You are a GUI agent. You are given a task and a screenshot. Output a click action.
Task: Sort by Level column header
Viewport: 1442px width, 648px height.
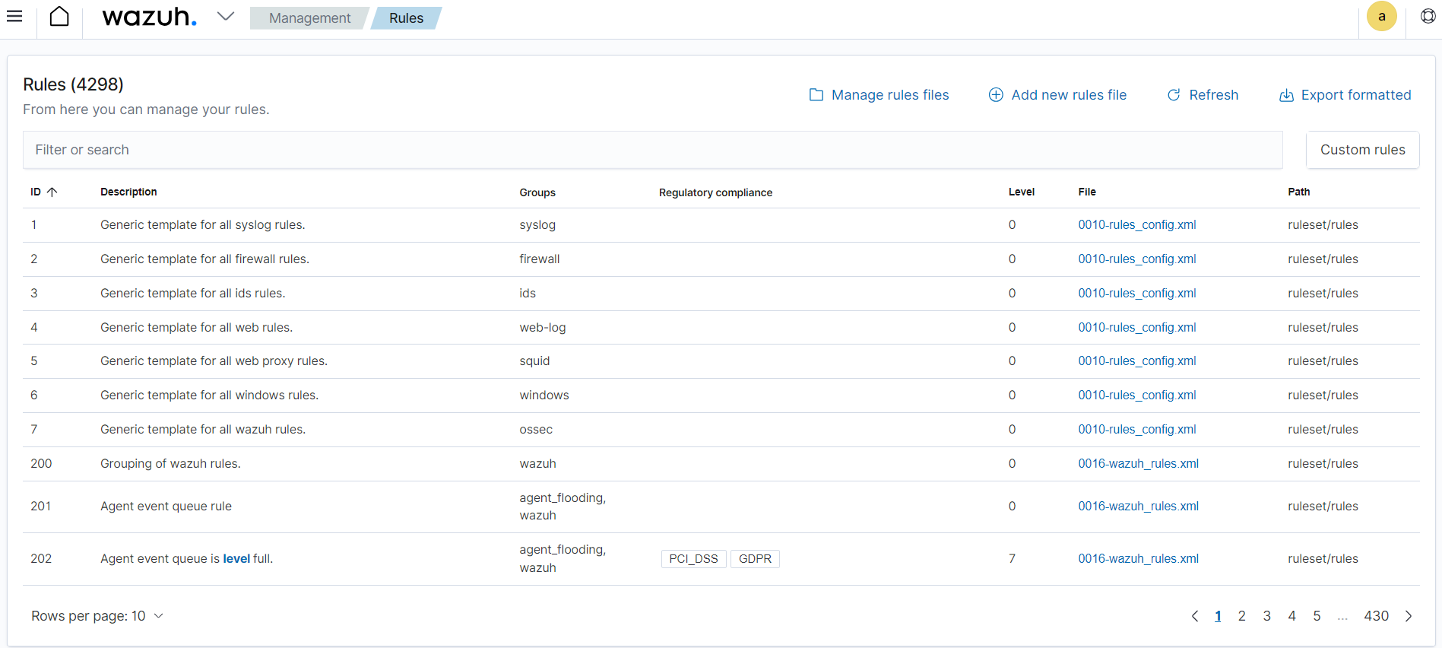(1021, 192)
